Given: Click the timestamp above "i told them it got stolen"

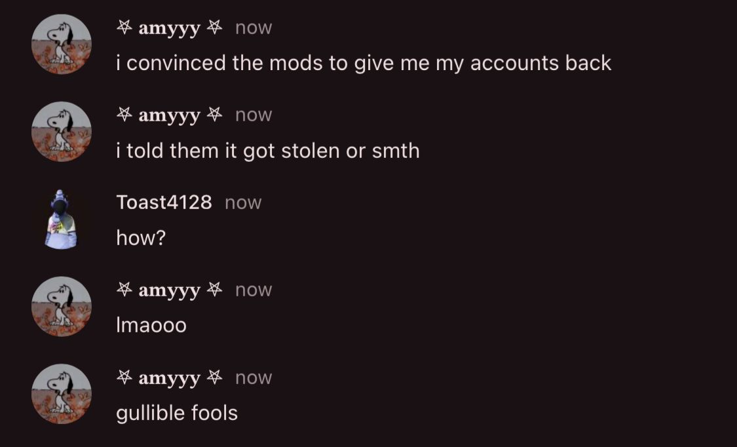Looking at the screenshot, I should click(x=254, y=115).
